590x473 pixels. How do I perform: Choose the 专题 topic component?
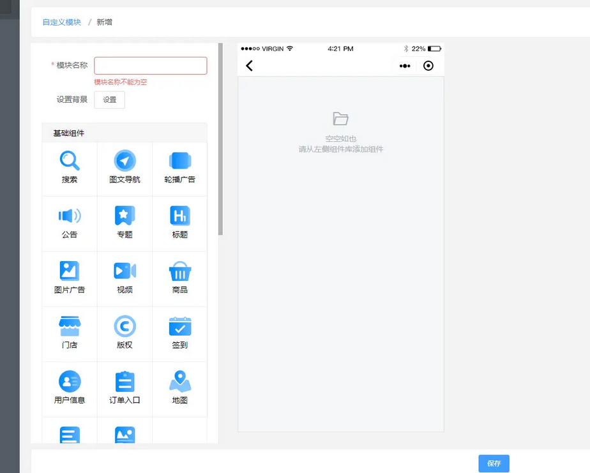point(125,222)
